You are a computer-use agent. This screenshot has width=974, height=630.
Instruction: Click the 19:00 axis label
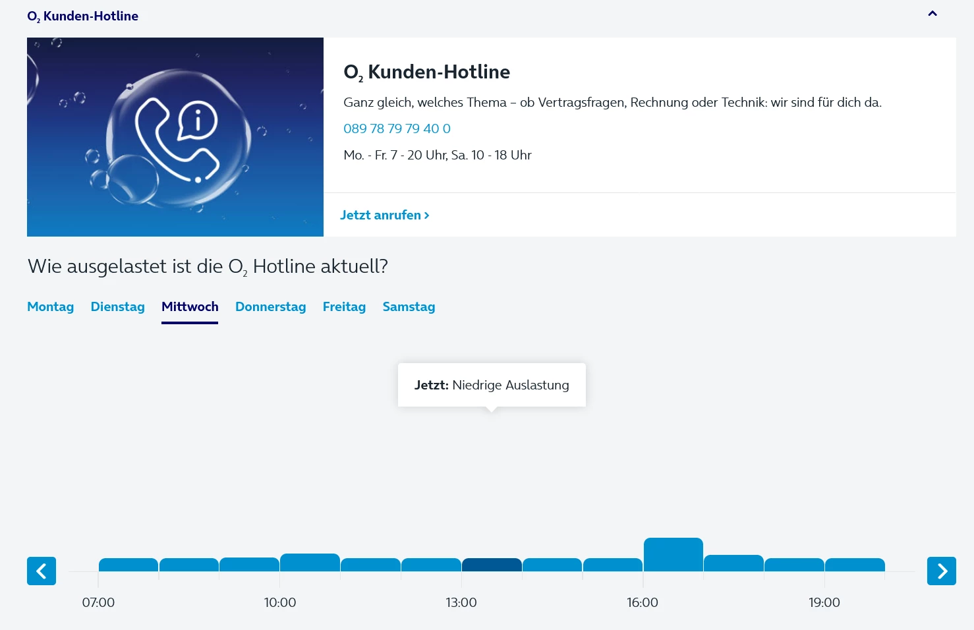tap(824, 602)
